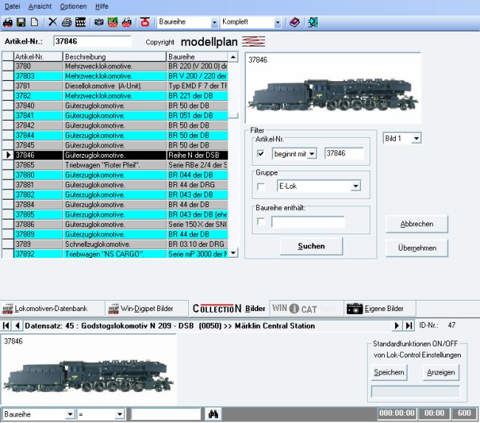Click the red crane hook icon in the toolbar
The height and width of the screenshot is (423, 480).
coord(145,22)
